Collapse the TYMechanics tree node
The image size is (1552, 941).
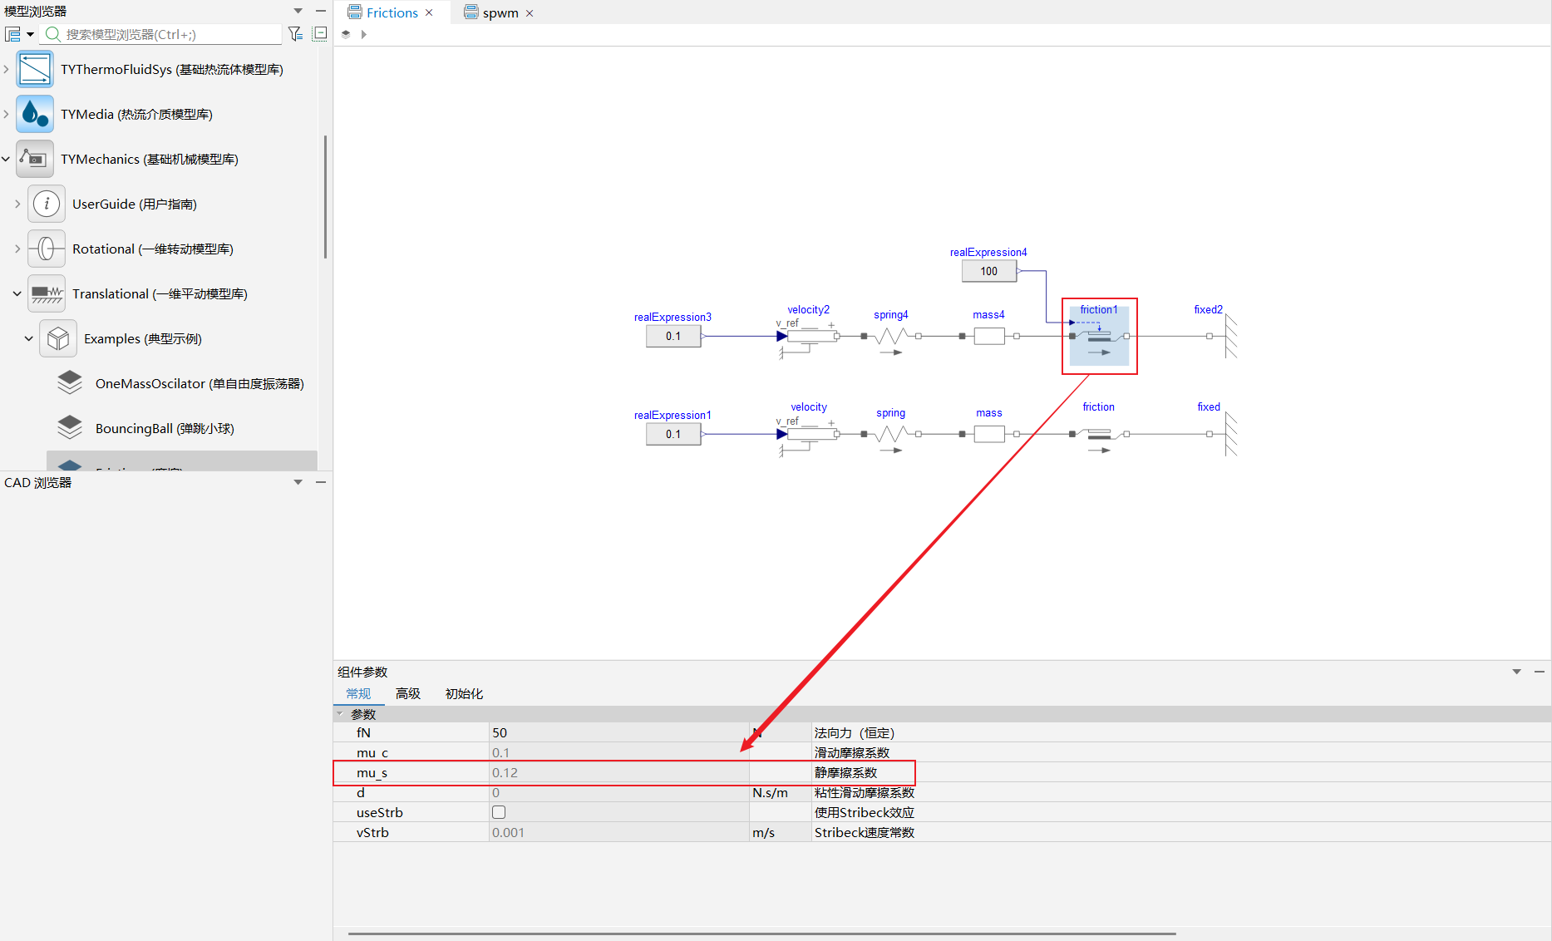(6, 159)
